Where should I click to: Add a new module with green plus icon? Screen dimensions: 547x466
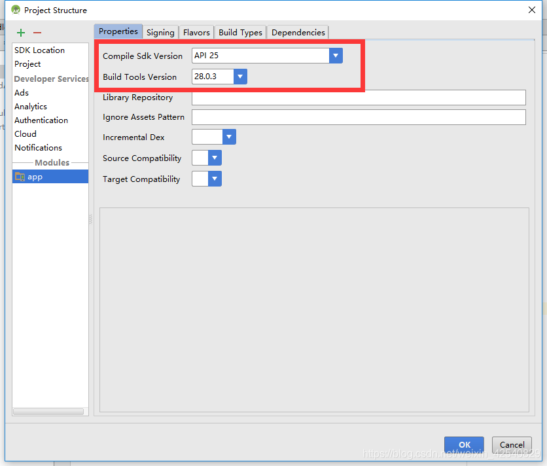[21, 33]
